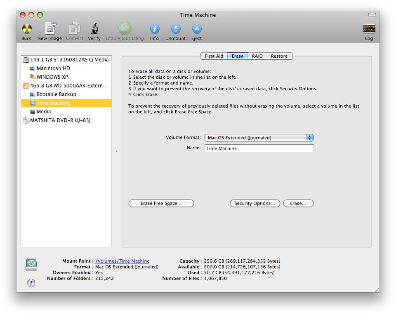Open the Info toolbar icon
The width and height of the screenshot is (396, 315).
154,29
